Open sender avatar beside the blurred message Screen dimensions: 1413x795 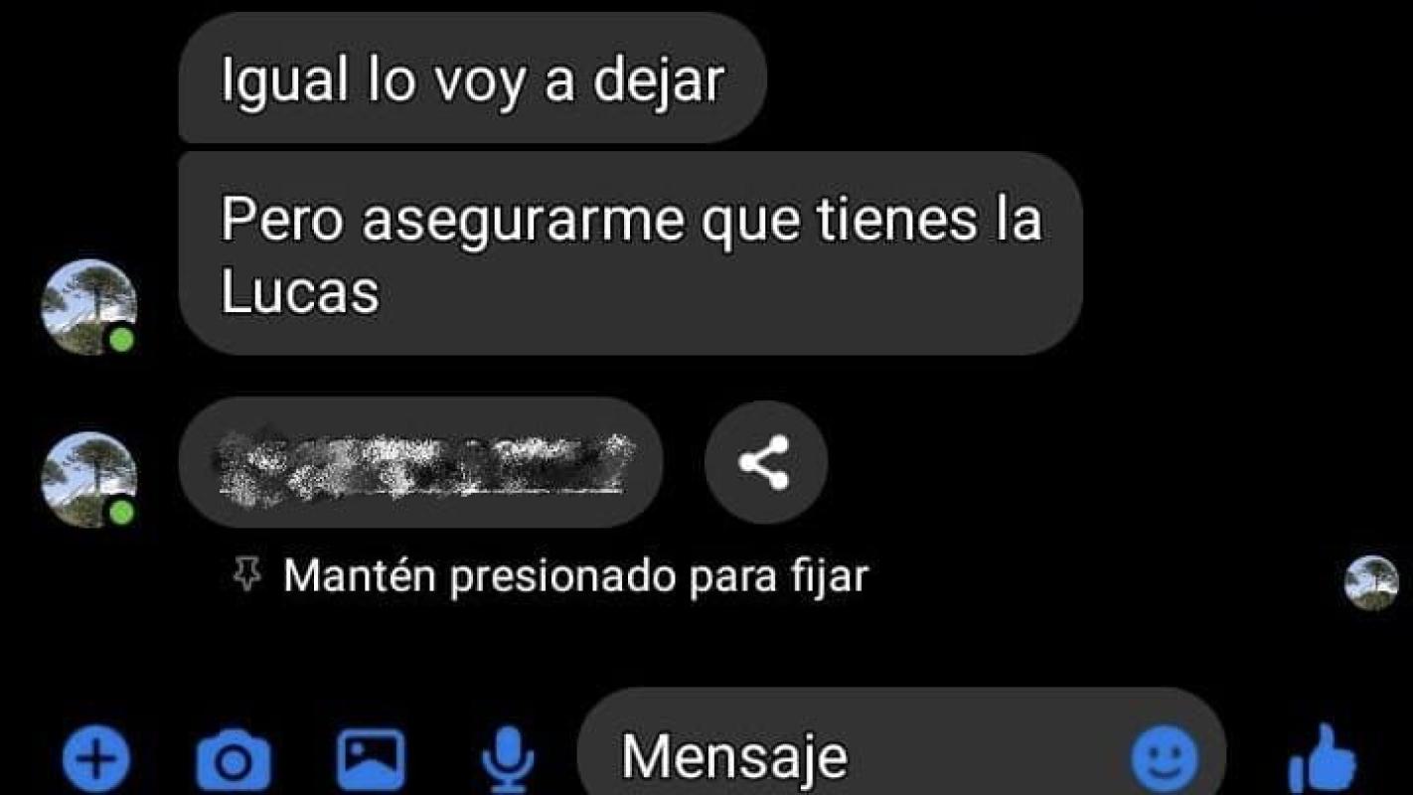(x=88, y=479)
